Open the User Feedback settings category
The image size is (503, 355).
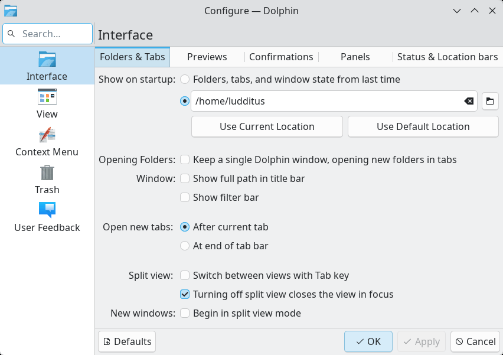click(47, 217)
